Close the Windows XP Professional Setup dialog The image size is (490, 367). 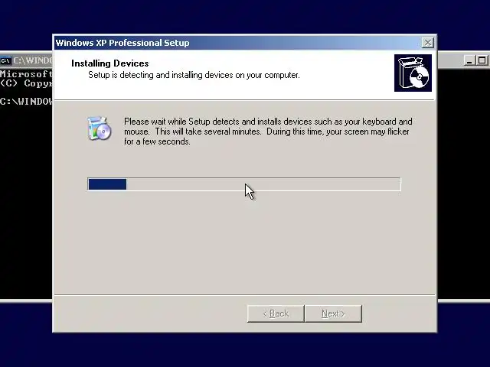coord(427,43)
